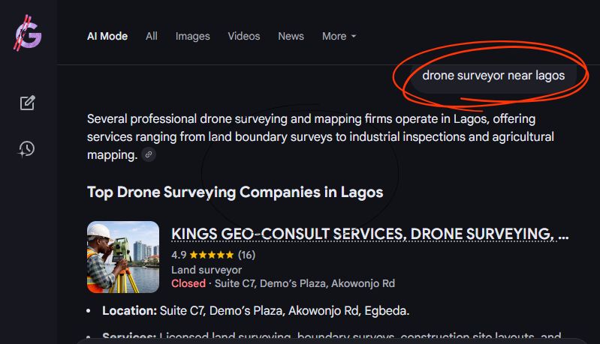Select the 'Land surveyor' category text
The width and height of the screenshot is (600, 344).
click(x=207, y=270)
